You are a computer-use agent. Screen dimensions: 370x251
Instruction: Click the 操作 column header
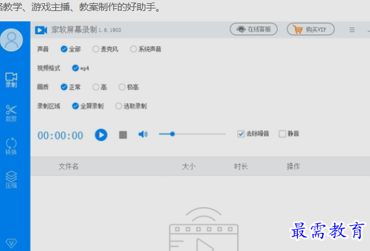pyautogui.click(x=293, y=166)
